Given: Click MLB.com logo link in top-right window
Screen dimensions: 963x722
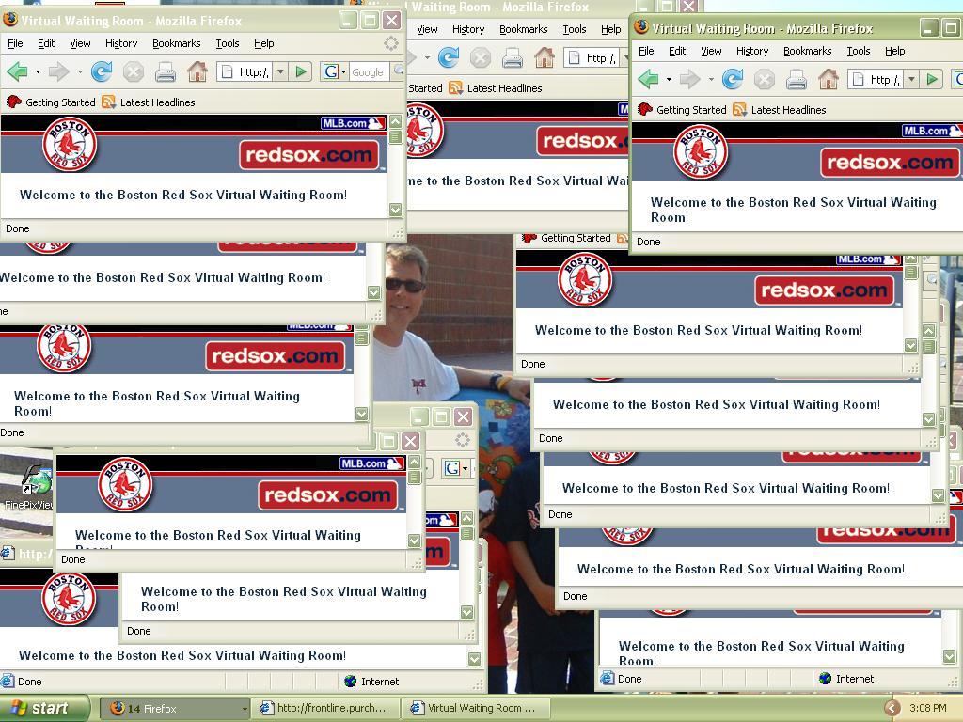Looking at the screenshot, I should 932,131.
